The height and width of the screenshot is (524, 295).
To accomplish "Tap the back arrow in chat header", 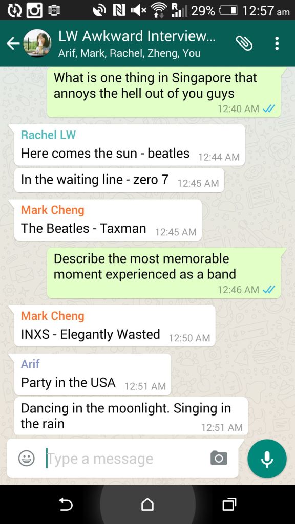I will [x=13, y=43].
